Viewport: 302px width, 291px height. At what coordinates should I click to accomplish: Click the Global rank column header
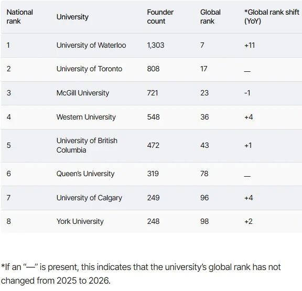(210, 17)
